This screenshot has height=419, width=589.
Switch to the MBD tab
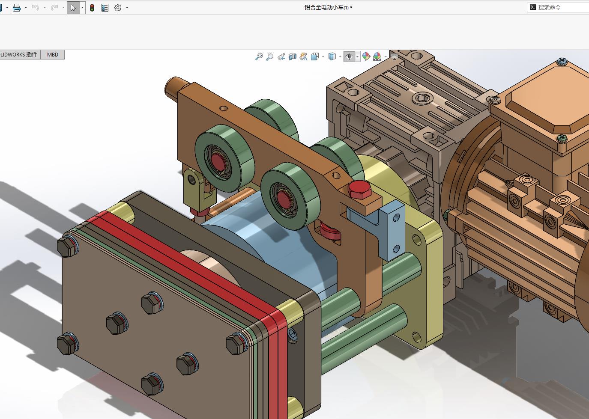point(53,54)
